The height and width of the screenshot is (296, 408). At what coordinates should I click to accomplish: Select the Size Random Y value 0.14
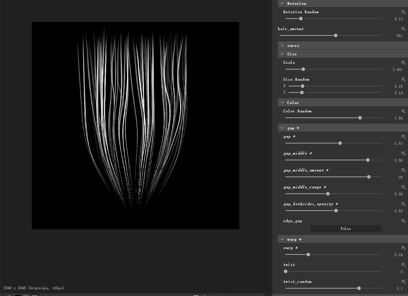click(x=399, y=93)
